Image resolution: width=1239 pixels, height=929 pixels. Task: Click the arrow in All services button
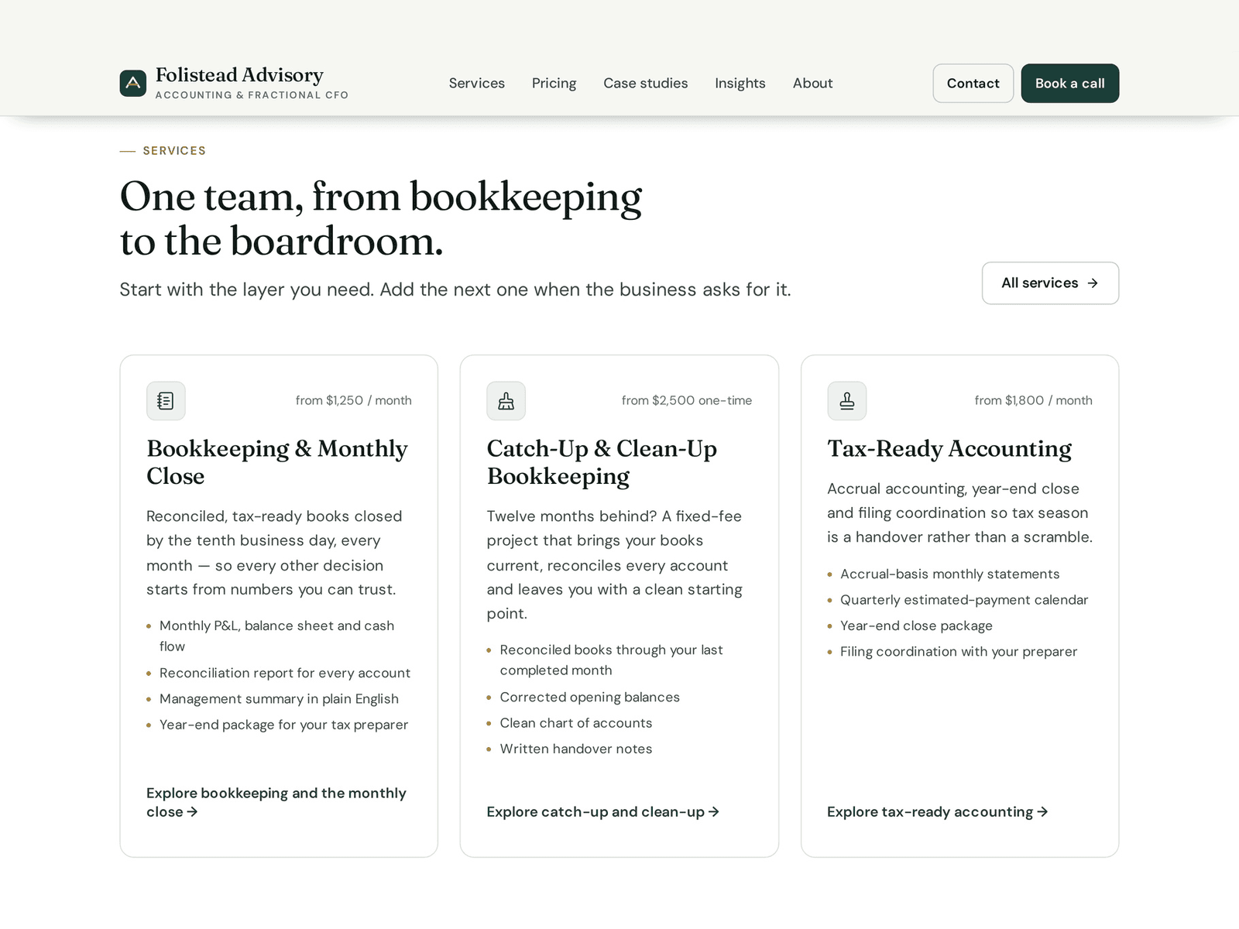1093,283
